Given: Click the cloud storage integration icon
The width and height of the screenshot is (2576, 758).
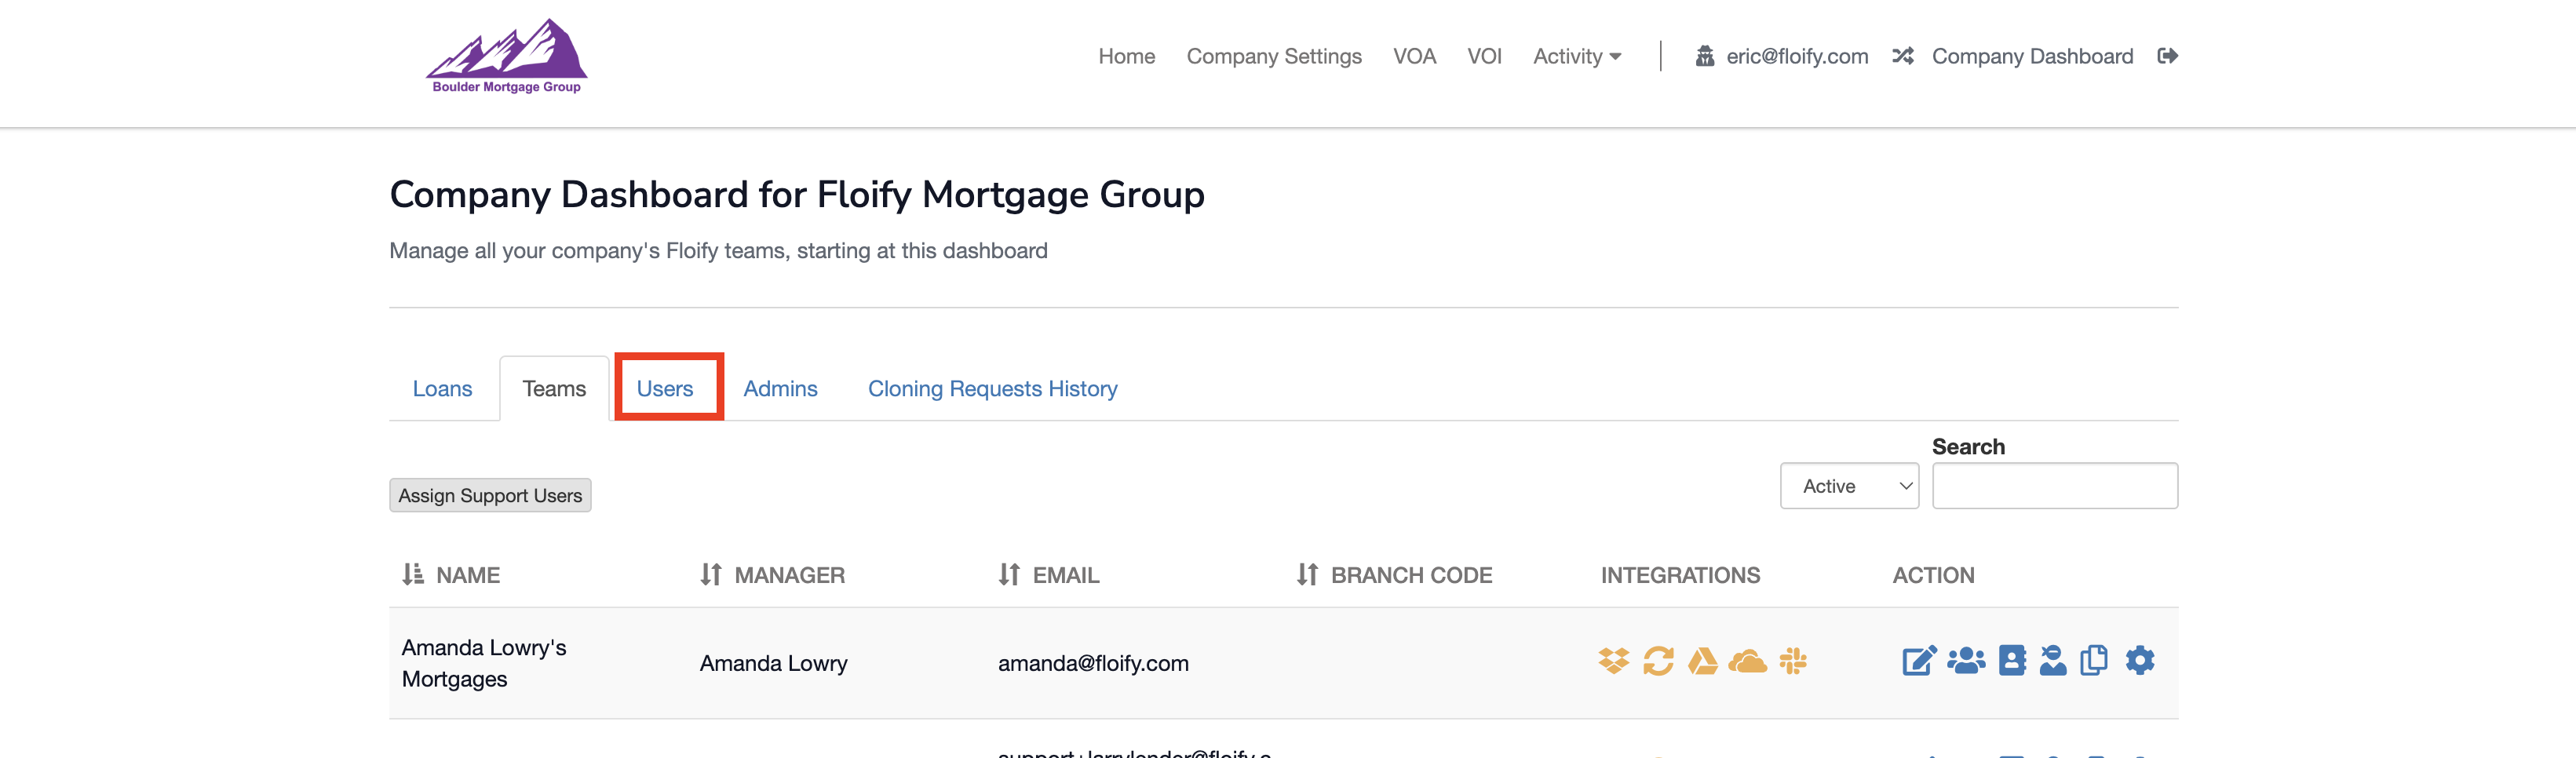Looking at the screenshot, I should (1747, 661).
